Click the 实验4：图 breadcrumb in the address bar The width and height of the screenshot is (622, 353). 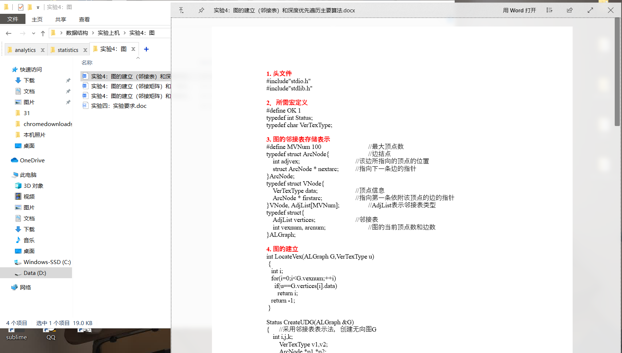point(142,33)
